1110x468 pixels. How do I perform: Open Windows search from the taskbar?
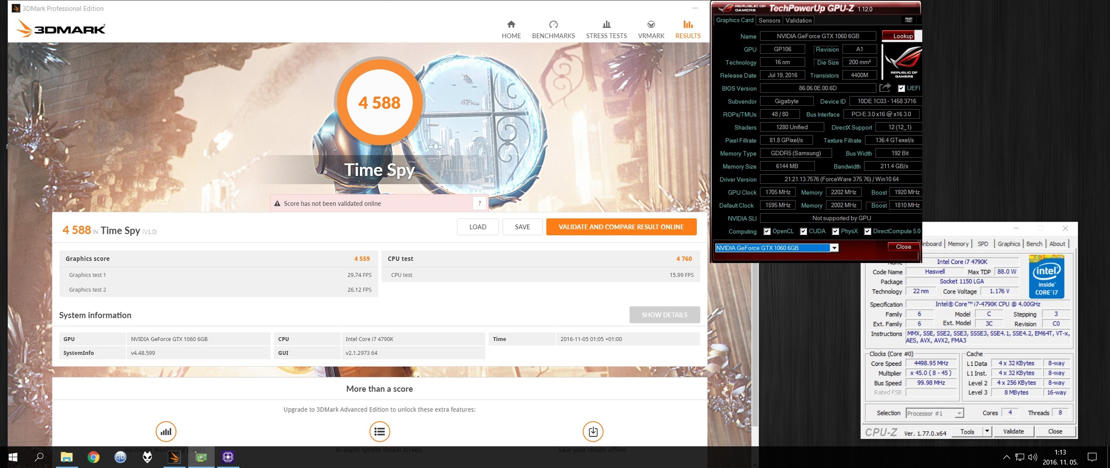(39, 457)
